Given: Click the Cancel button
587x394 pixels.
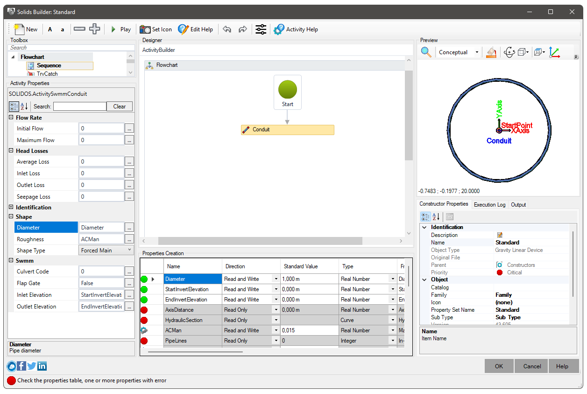Looking at the screenshot, I should point(532,366).
